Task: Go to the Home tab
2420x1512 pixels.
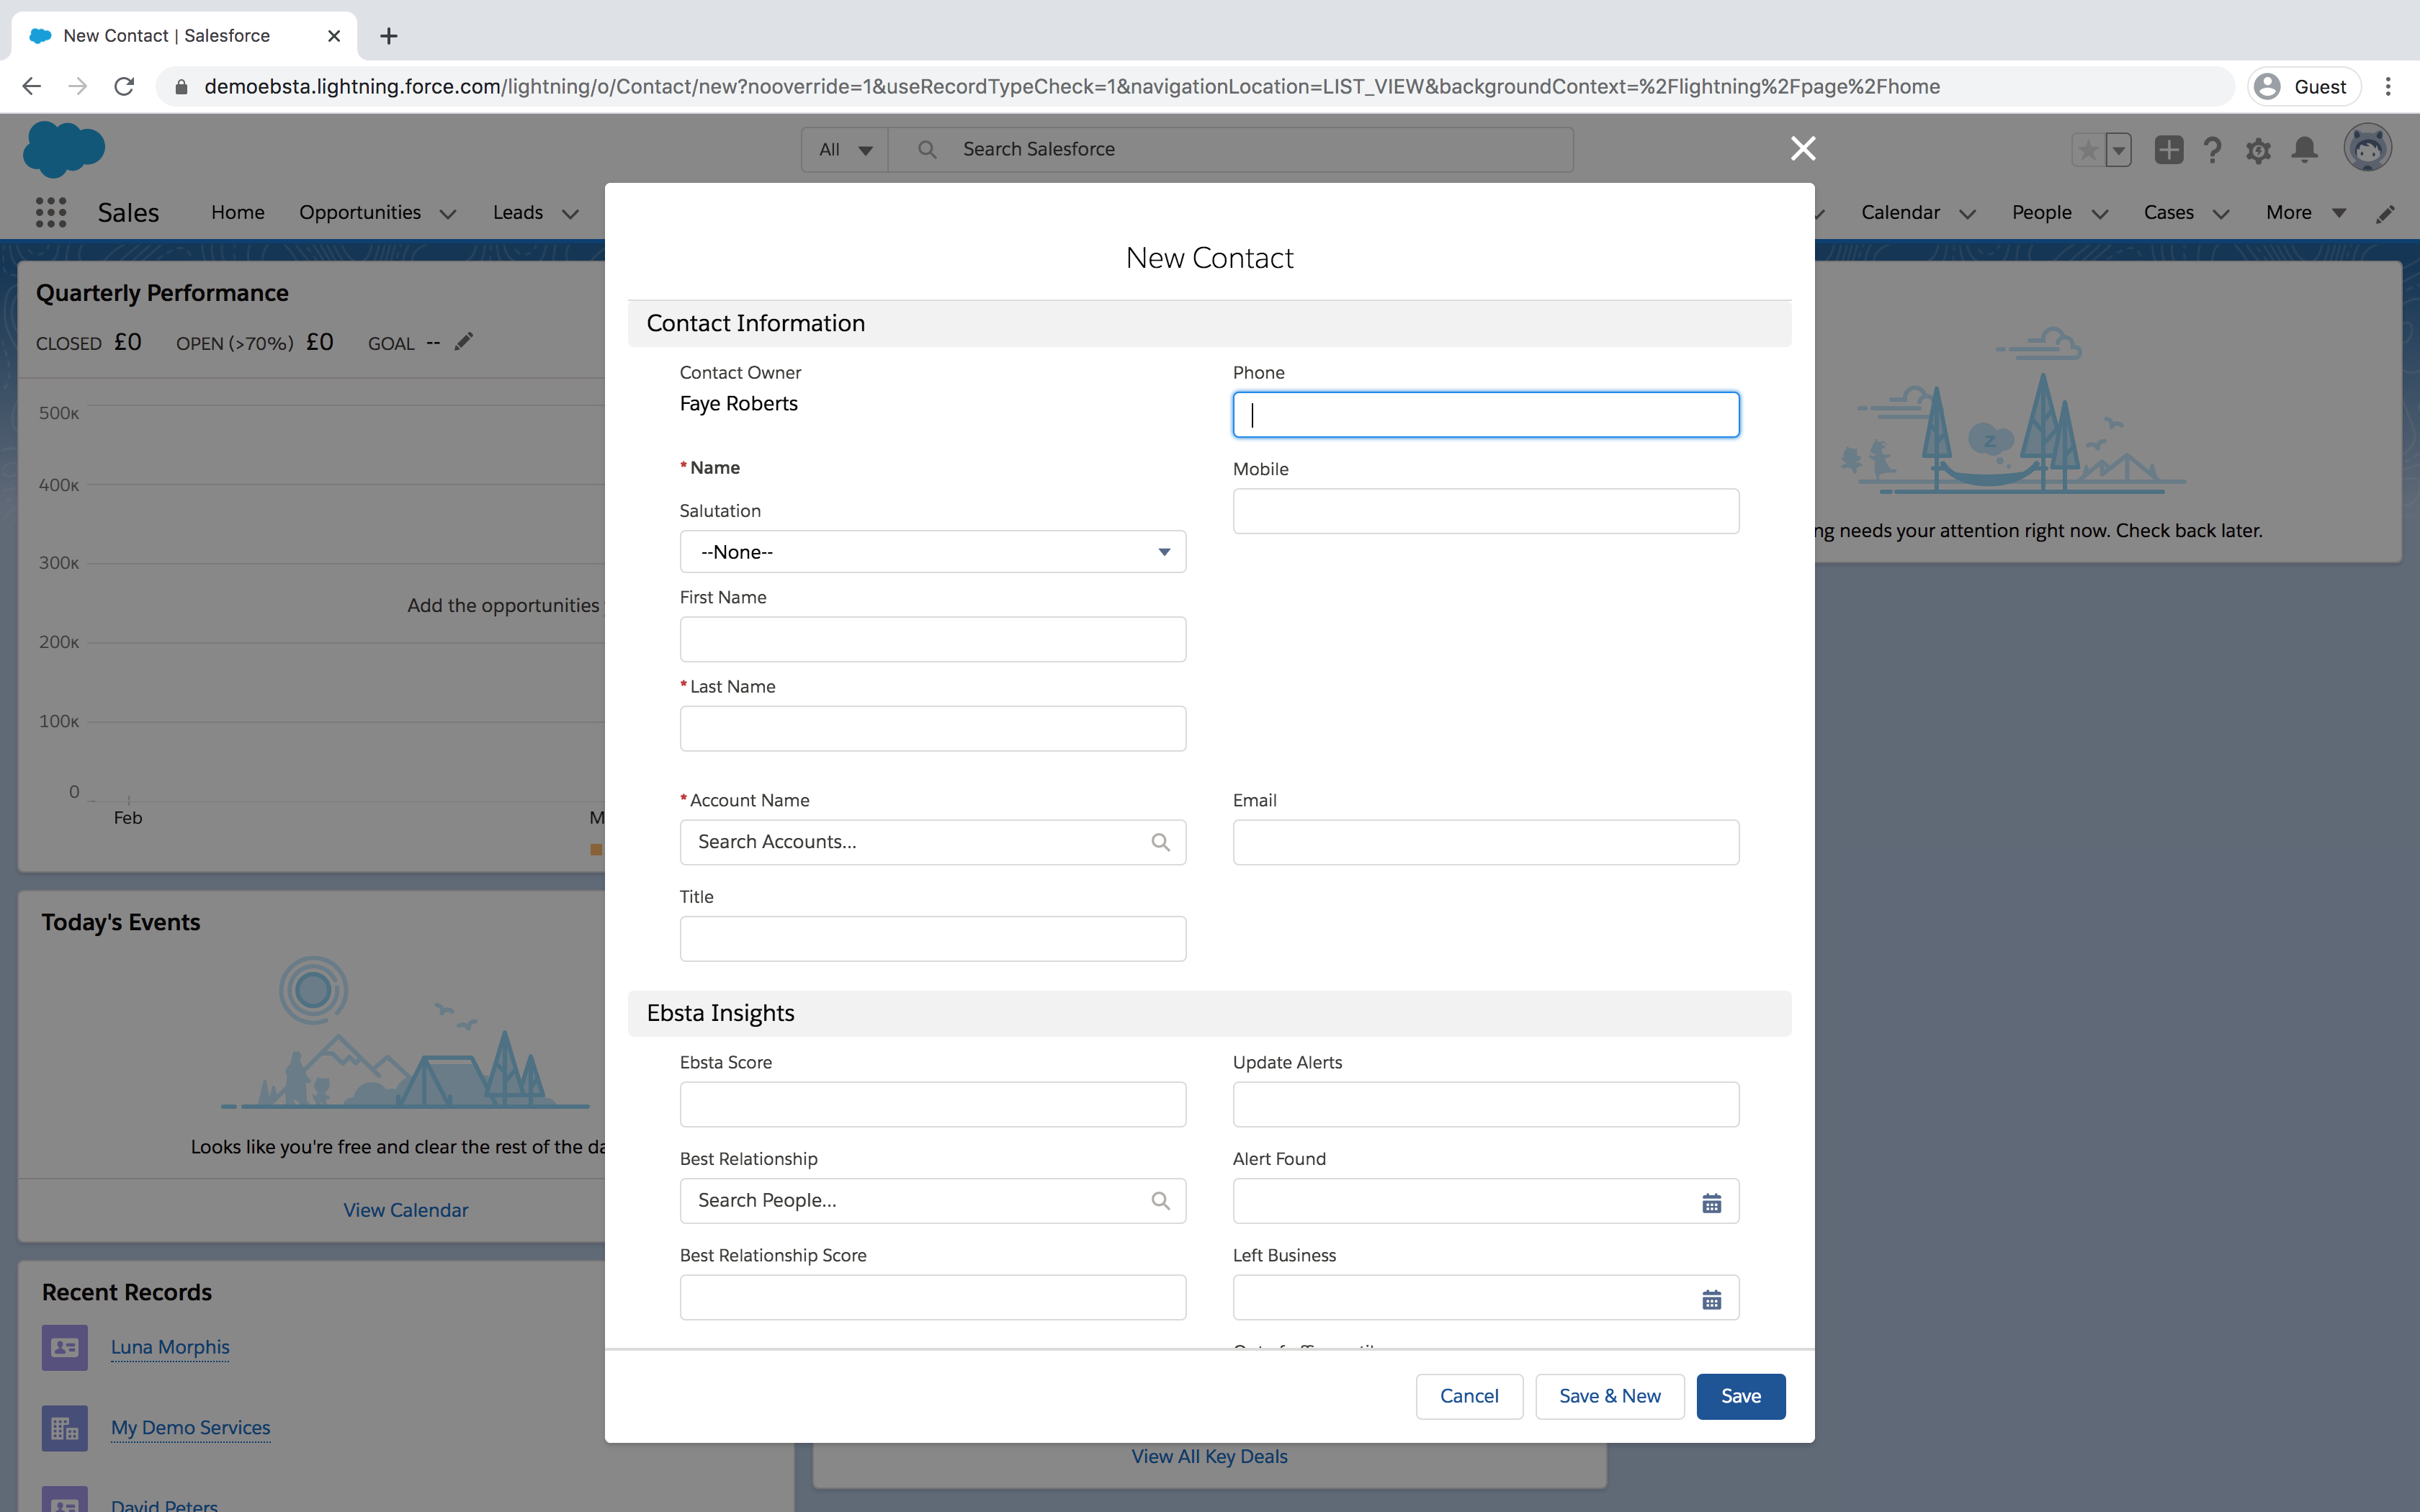Action: click(x=238, y=213)
